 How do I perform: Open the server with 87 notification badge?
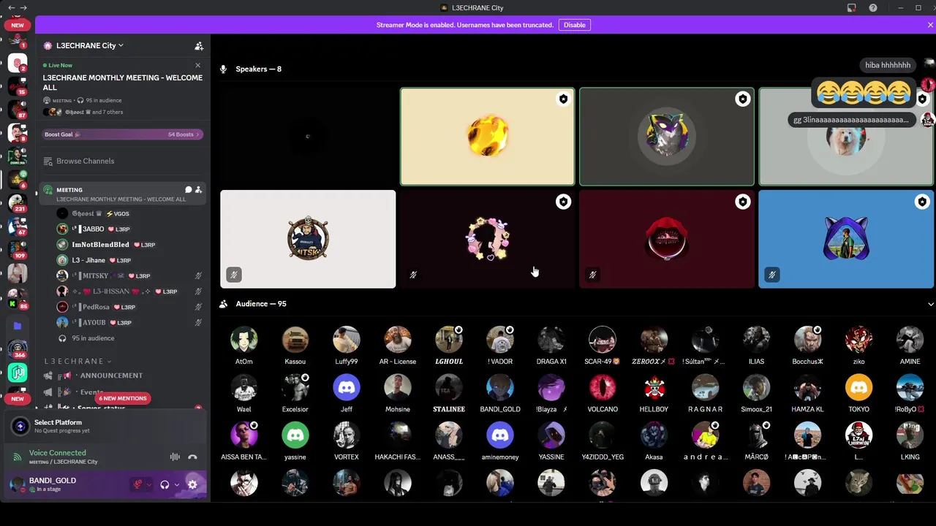tap(18, 109)
